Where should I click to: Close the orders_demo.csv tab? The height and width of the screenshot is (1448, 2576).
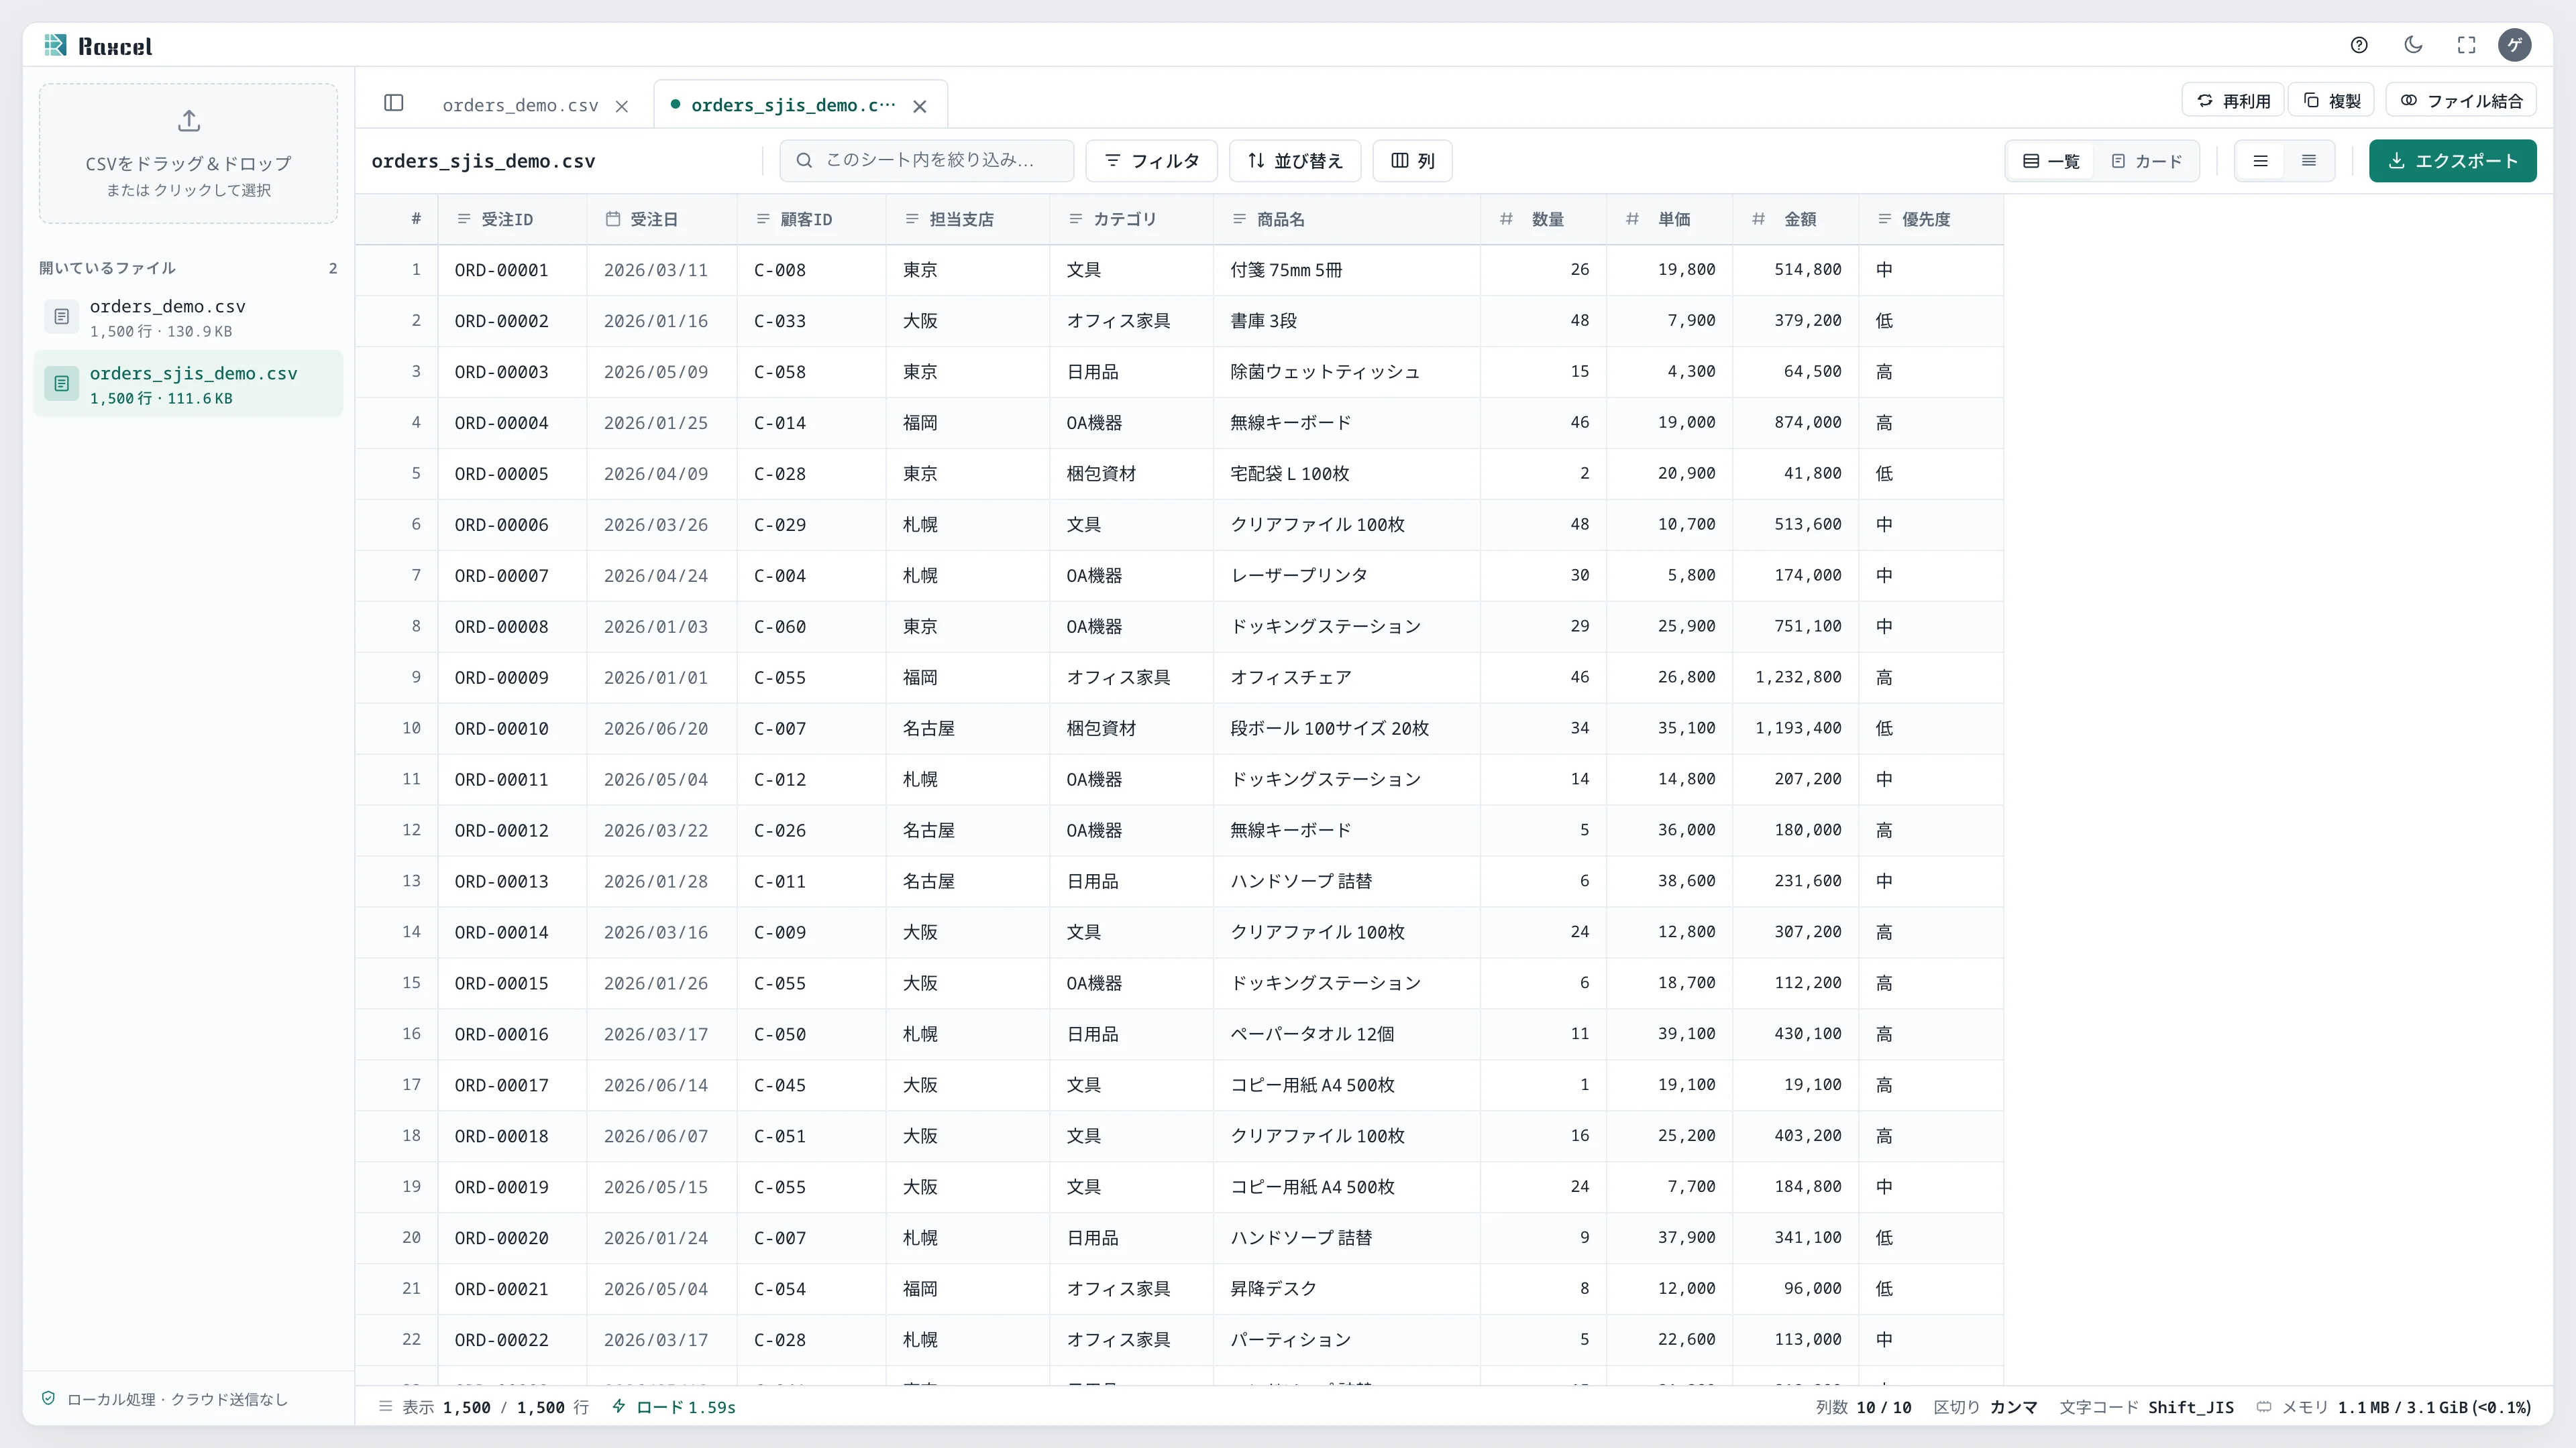click(622, 106)
